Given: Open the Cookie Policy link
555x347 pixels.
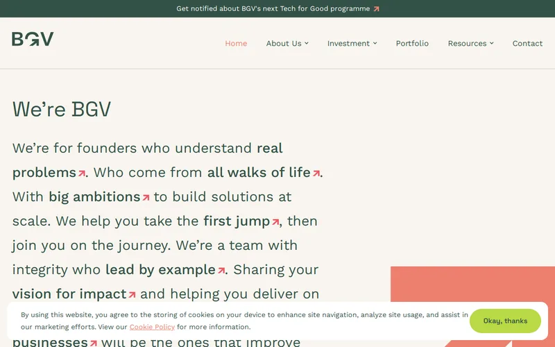Looking at the screenshot, I should tap(152, 327).
